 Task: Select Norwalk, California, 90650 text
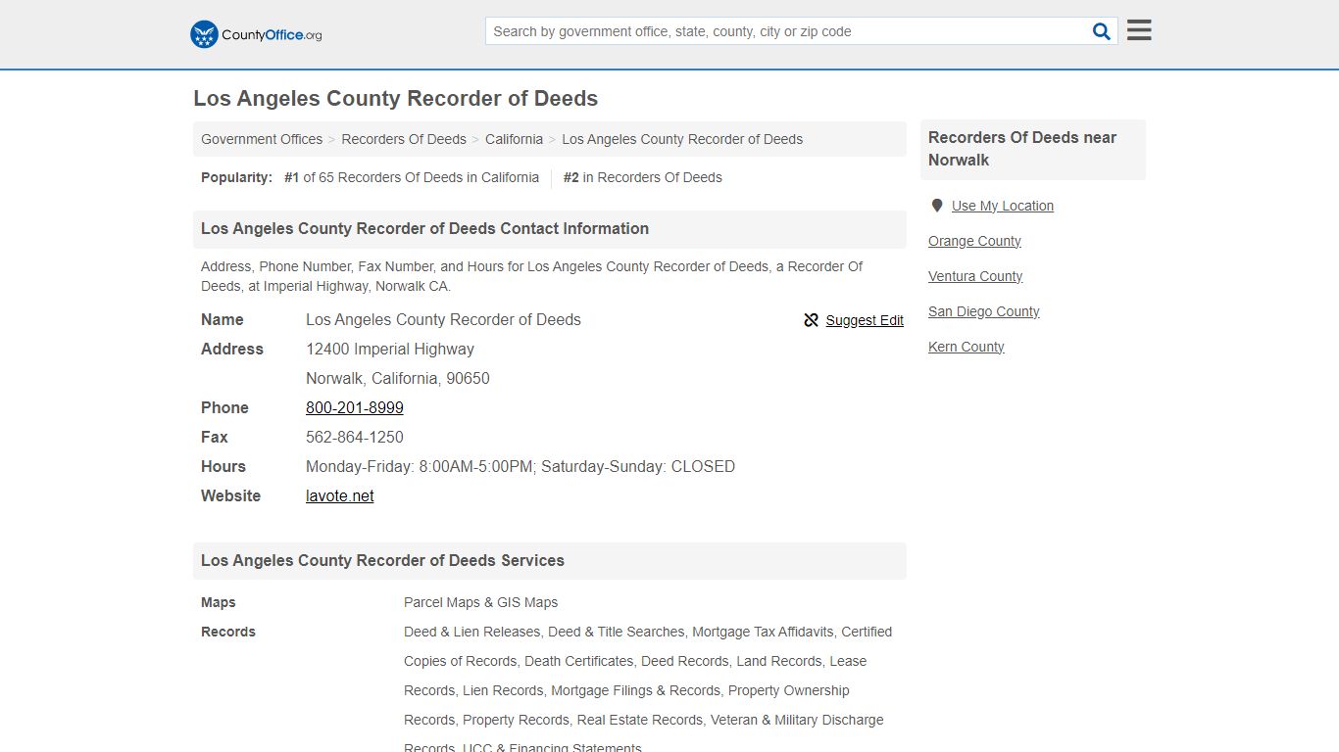coord(398,378)
